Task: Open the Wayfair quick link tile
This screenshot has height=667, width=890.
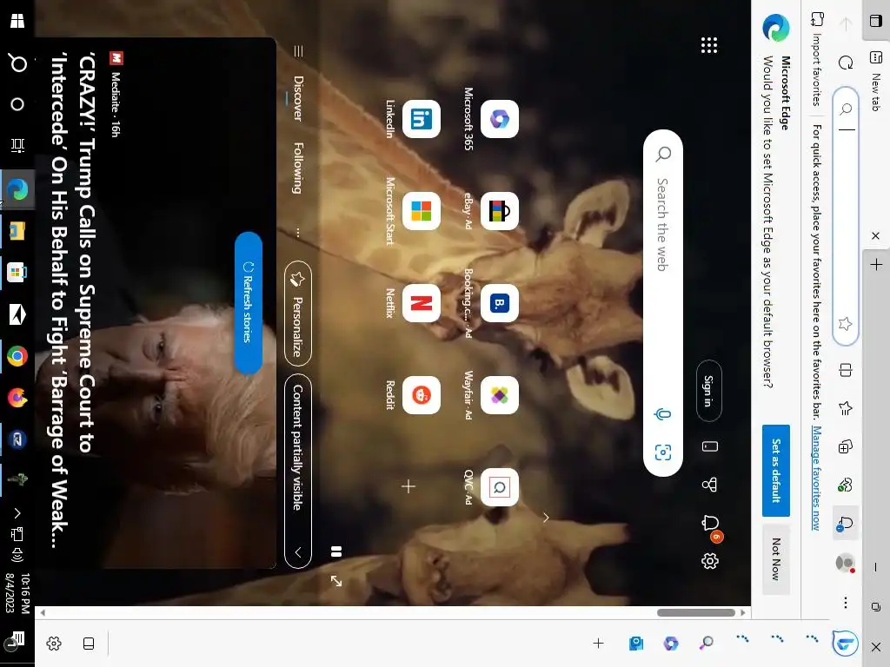Action: click(x=500, y=395)
